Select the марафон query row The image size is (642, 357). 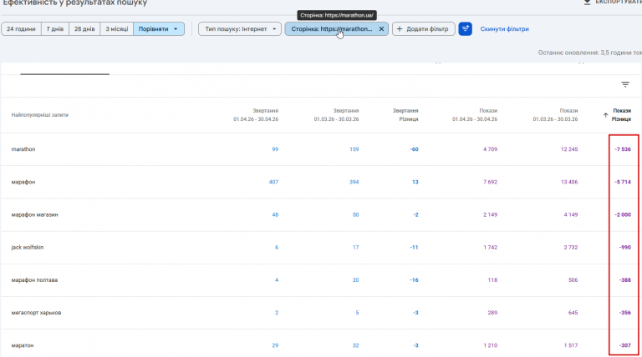[321, 182]
